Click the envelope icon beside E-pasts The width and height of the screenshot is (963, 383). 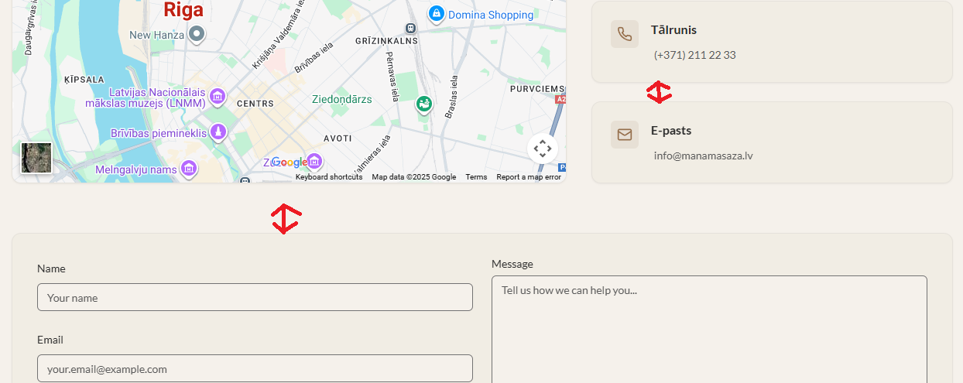[x=624, y=135]
